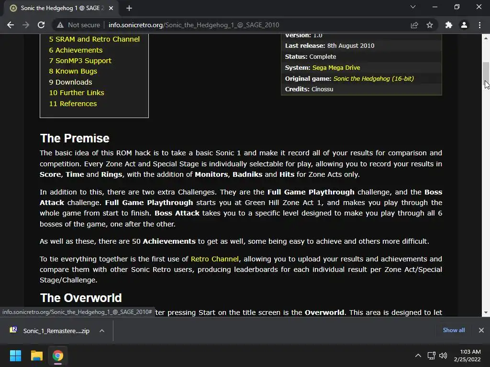Open the downloaded Sonic_1_Remastere zip file
490x367 pixels.
click(56, 331)
